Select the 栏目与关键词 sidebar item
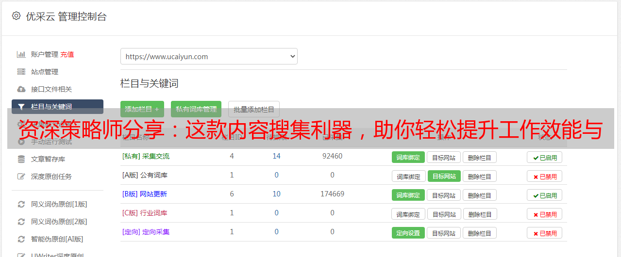This screenshot has width=621, height=257. click(57, 107)
